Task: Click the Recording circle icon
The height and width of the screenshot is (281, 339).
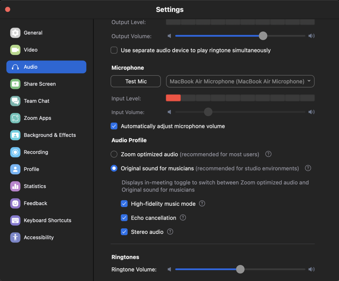Action: pyautogui.click(x=15, y=152)
